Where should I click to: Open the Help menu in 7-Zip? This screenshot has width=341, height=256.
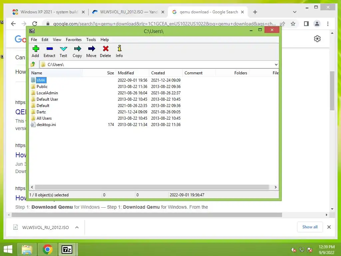click(105, 40)
